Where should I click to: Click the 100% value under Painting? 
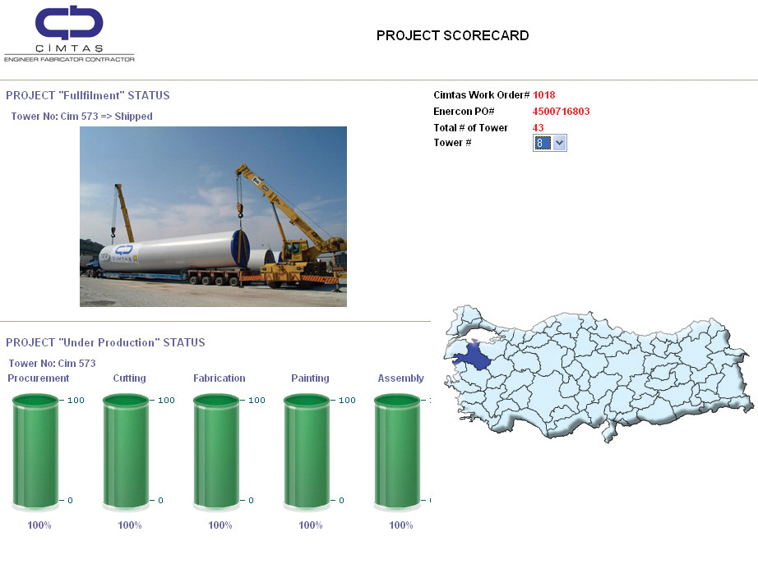click(311, 525)
